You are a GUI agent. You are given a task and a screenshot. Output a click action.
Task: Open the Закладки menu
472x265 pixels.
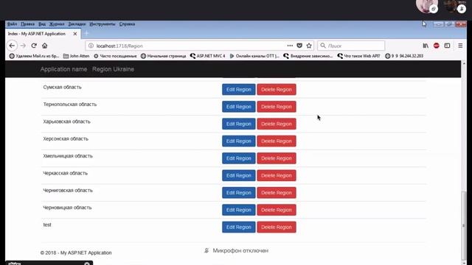tap(77, 24)
